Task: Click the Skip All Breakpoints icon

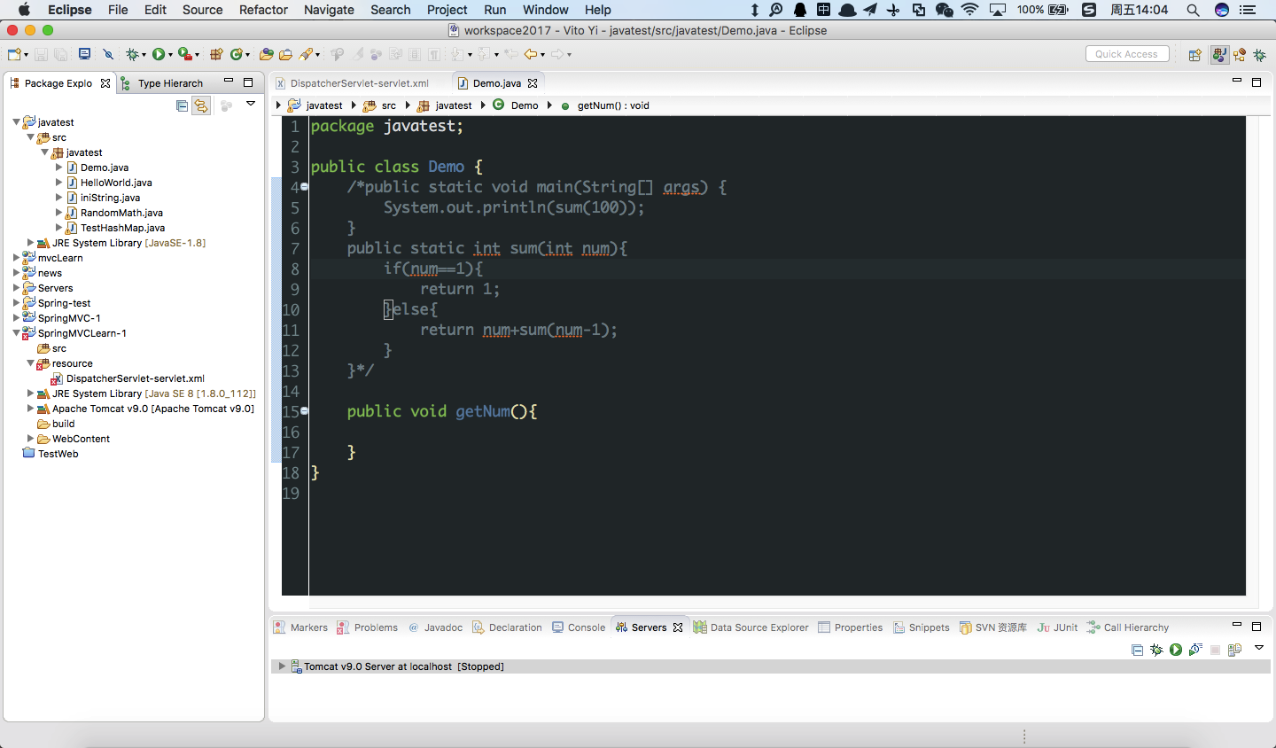Action: tap(108, 54)
